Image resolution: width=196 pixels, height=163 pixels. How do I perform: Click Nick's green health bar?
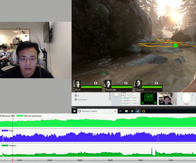(x=91, y=87)
